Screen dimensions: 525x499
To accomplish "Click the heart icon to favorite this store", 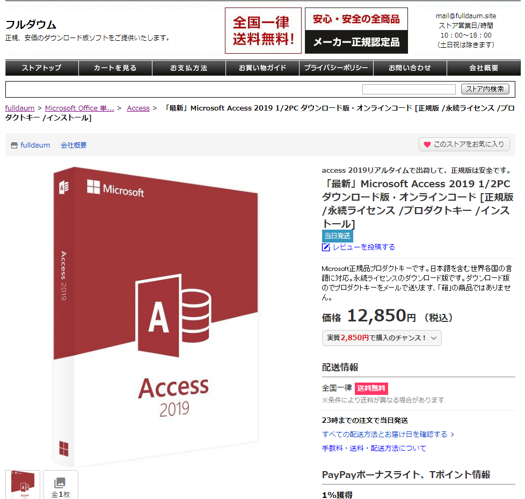I will click(427, 144).
